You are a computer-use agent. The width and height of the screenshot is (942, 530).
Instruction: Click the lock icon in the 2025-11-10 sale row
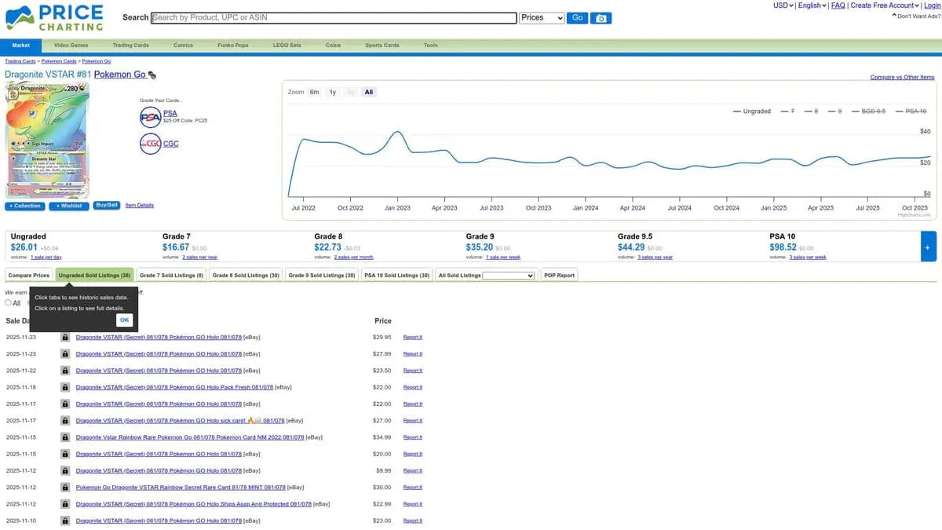pyautogui.click(x=65, y=521)
